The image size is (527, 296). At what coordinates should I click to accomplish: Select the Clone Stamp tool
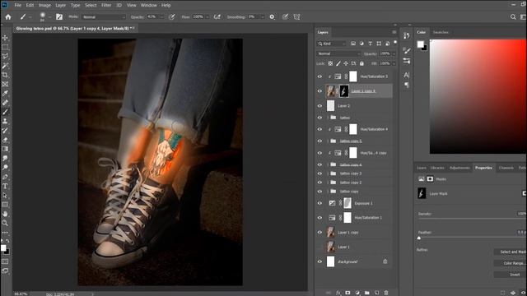5,121
